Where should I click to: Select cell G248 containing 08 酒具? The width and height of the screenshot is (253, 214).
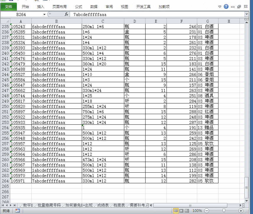(208, 96)
